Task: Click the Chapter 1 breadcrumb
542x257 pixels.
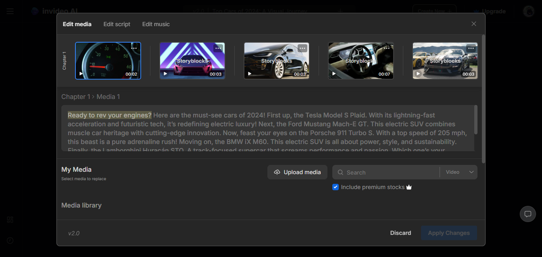Action: pos(76,97)
